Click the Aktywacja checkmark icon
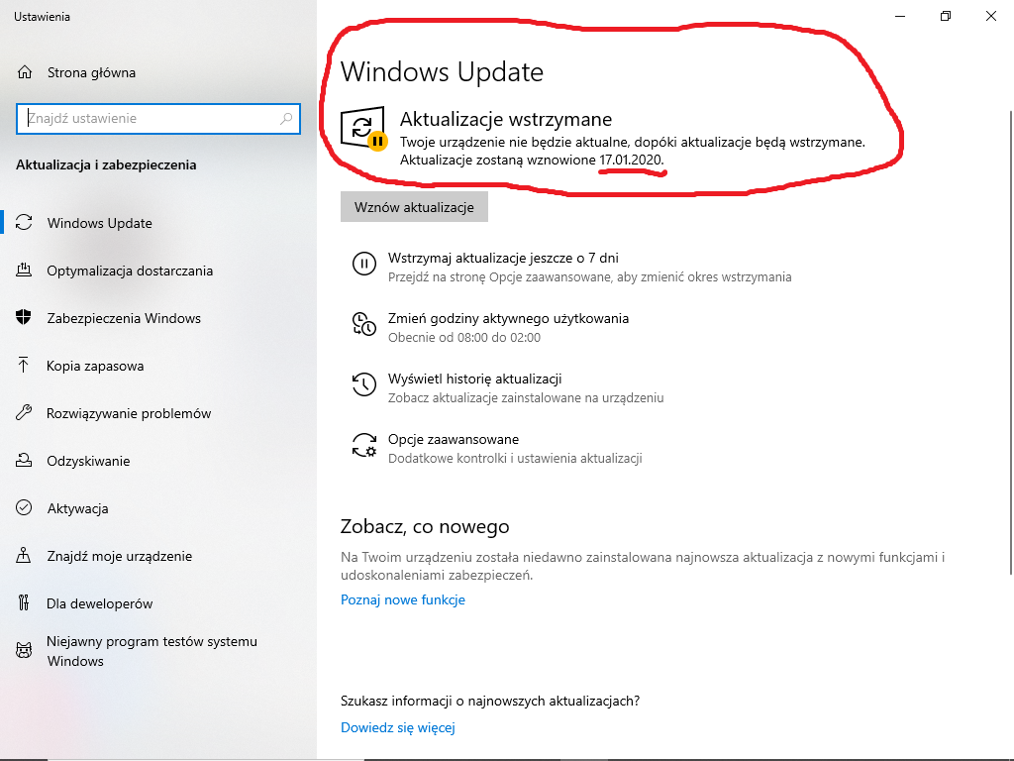This screenshot has height=761, width=1014. pos(24,508)
